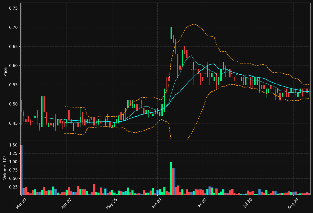Click the Apr 07 date label

tap(67, 204)
